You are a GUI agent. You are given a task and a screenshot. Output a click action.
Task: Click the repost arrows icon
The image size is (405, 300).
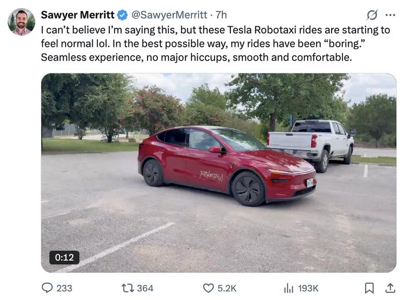click(127, 288)
